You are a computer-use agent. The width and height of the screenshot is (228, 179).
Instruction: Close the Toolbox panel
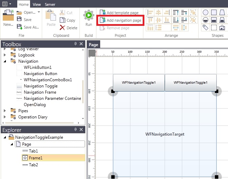click(x=81, y=44)
